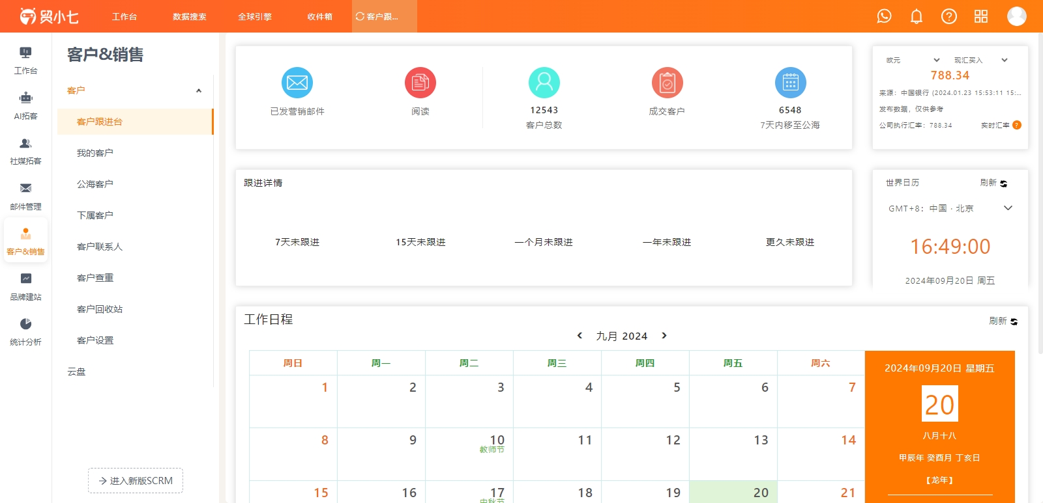Open the GMT+8 timezone dropdown
This screenshot has width=1043, height=503.
point(950,208)
